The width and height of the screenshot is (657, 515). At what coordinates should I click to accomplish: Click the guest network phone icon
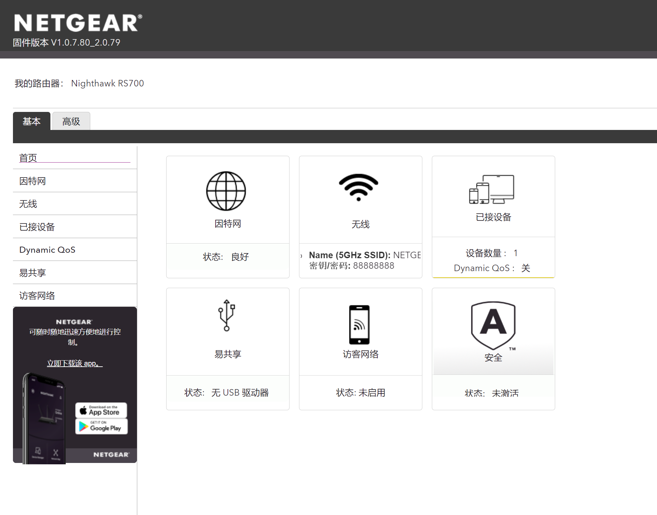point(359,325)
